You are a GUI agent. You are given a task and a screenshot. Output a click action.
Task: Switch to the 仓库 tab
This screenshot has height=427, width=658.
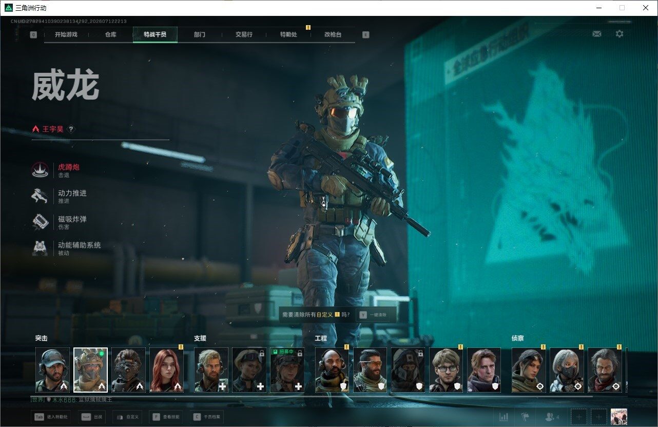[110, 35]
